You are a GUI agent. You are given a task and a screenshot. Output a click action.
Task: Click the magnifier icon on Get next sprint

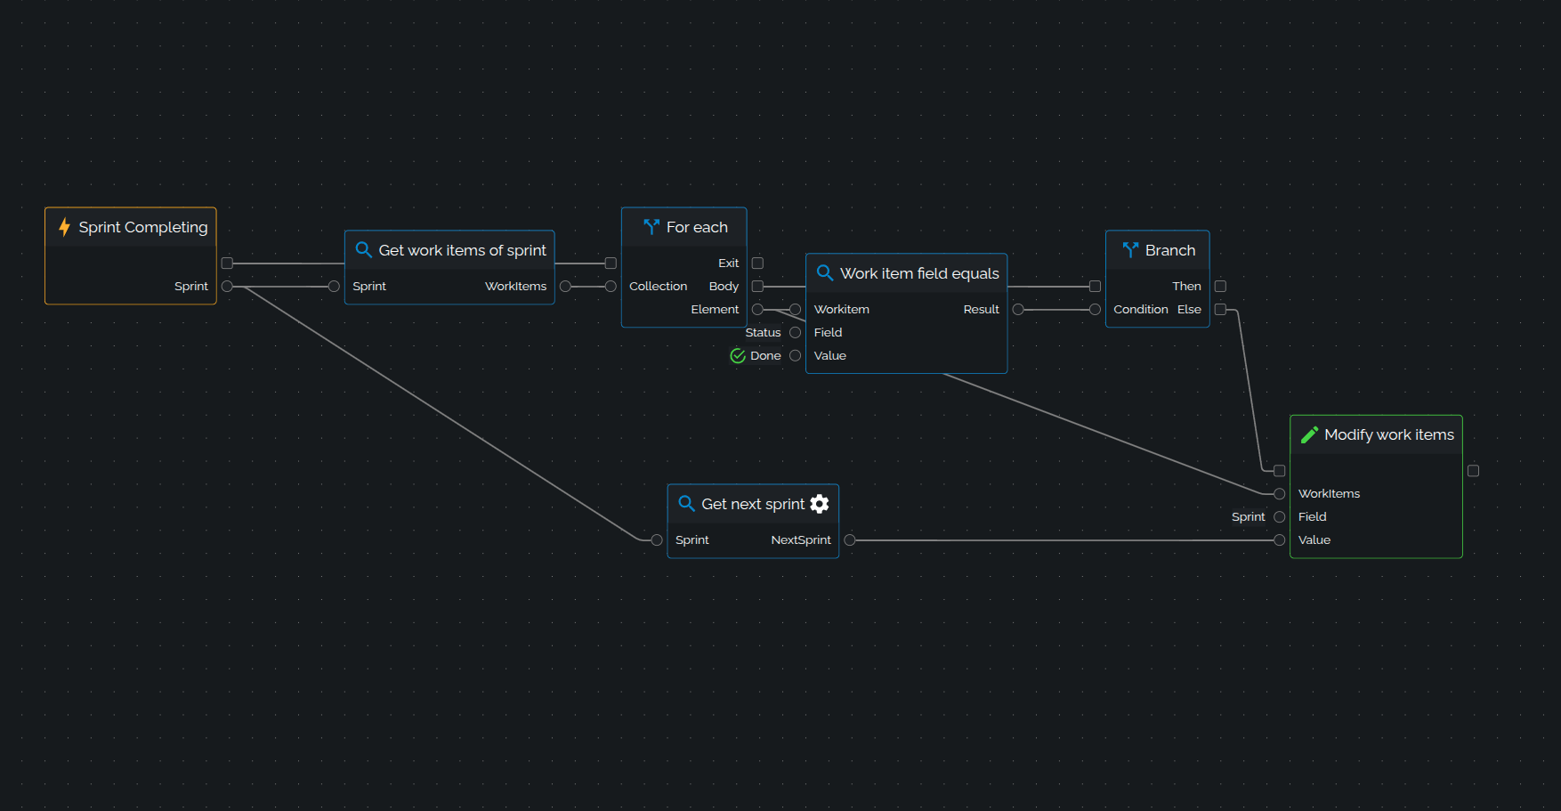(686, 504)
